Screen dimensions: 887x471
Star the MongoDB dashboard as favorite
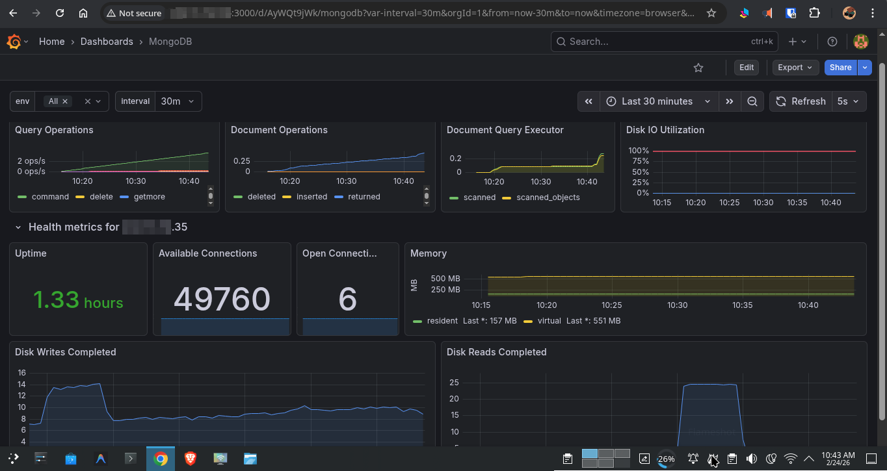[x=698, y=67]
